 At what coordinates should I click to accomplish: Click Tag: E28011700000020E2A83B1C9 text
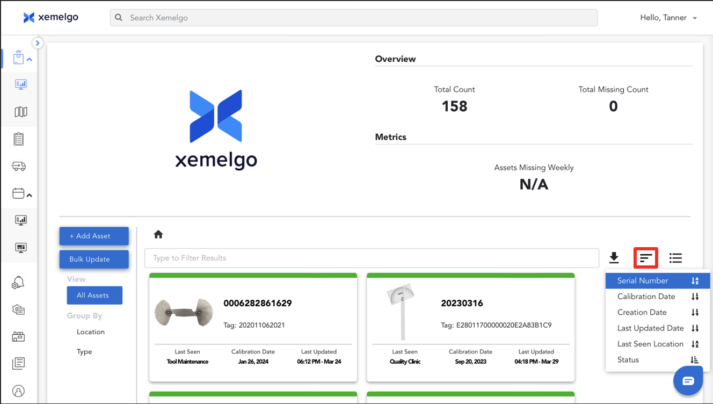click(x=496, y=325)
